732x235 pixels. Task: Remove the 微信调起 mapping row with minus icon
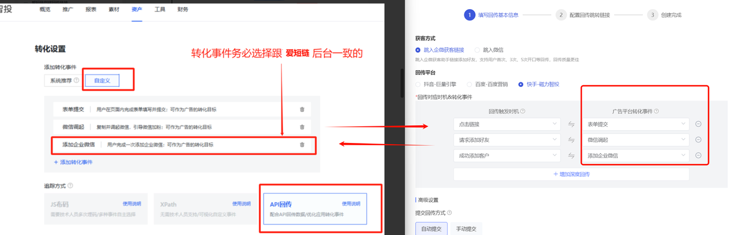coord(698,140)
